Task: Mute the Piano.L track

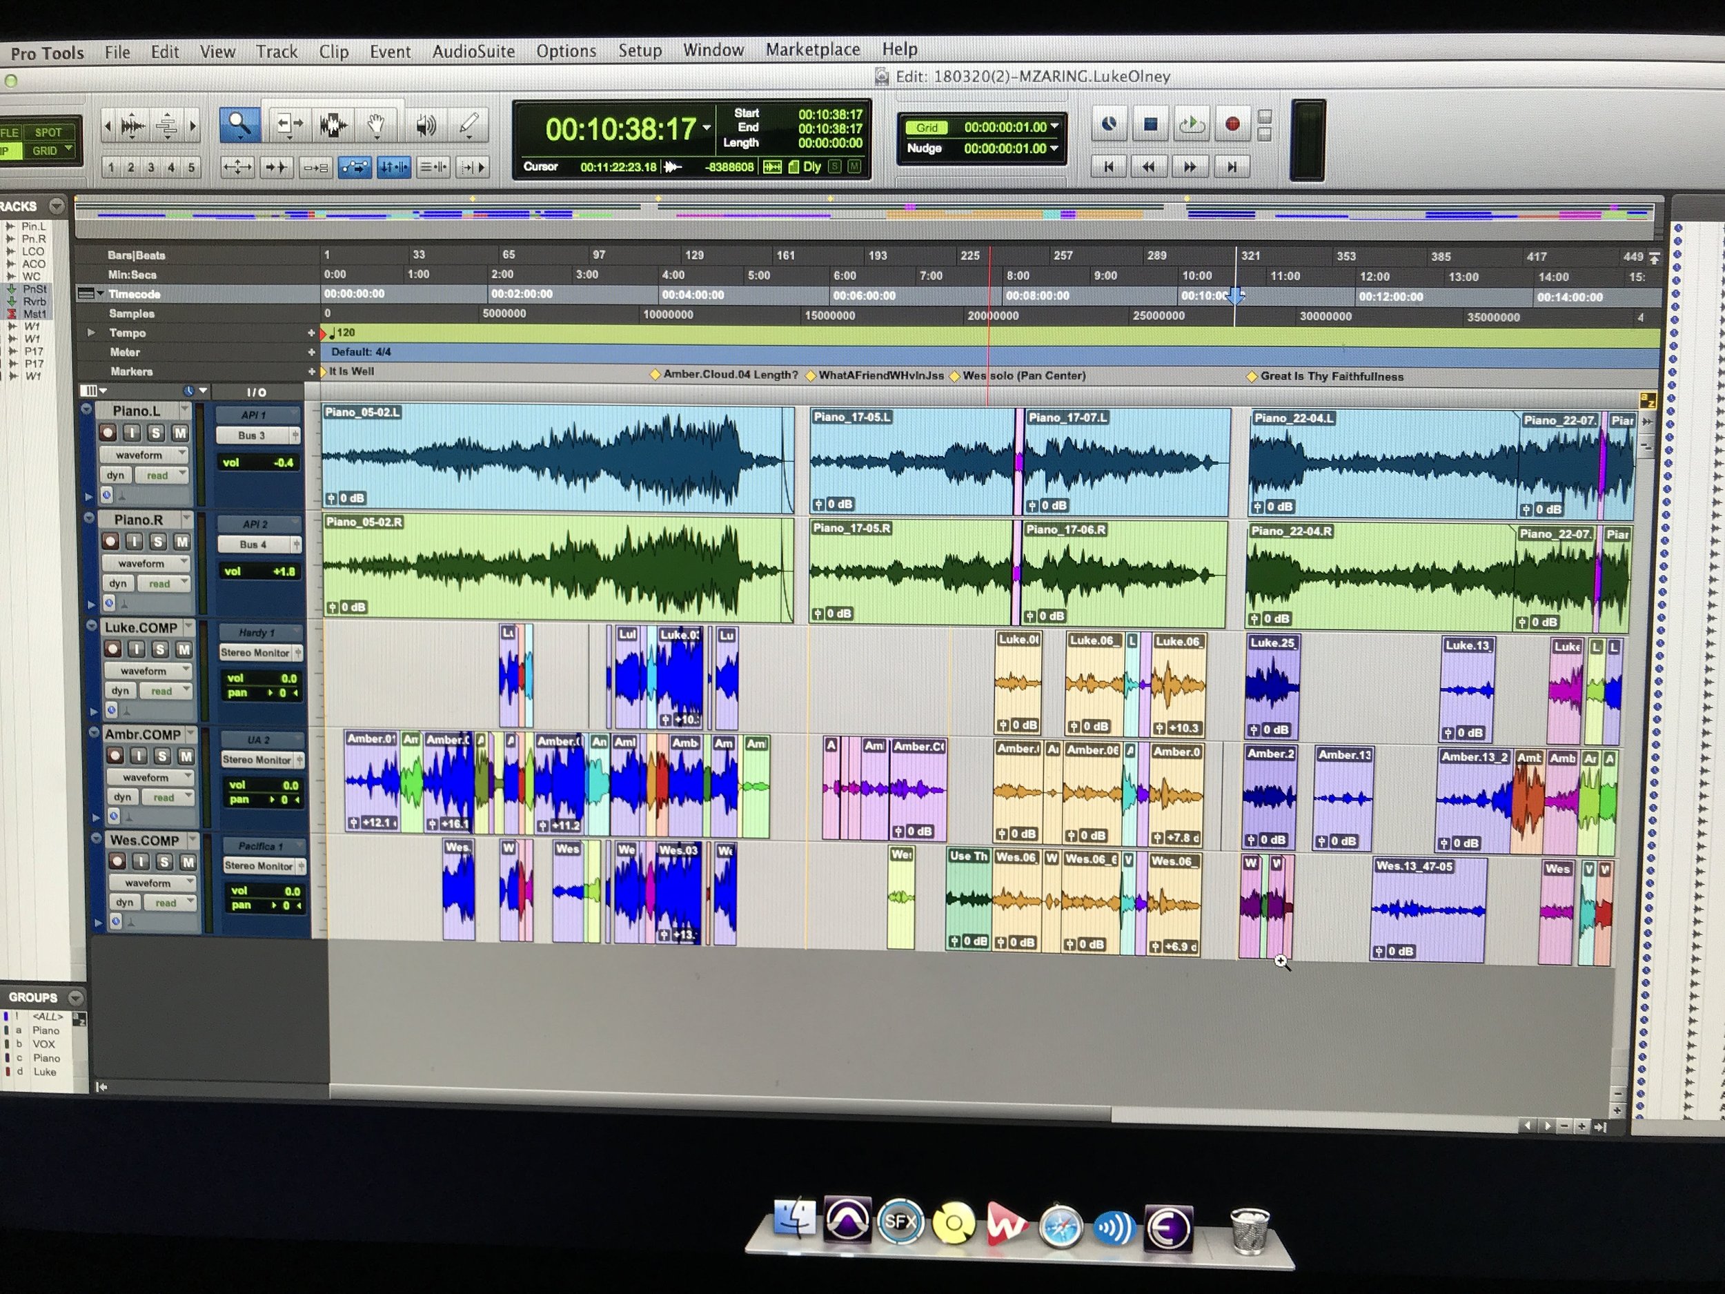Action: click(x=180, y=433)
